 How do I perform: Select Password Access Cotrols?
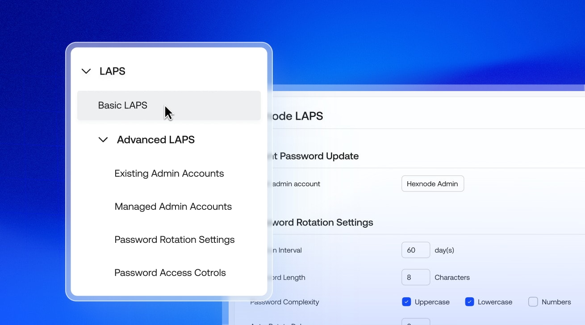pos(170,272)
